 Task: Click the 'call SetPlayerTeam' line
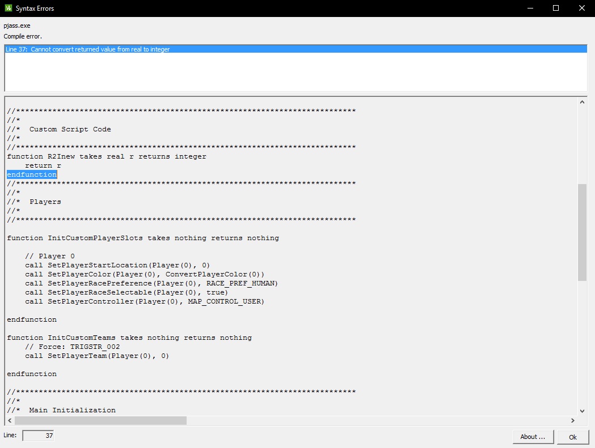(x=97, y=356)
